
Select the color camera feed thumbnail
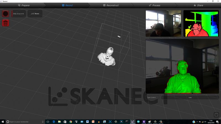tap(163, 23)
